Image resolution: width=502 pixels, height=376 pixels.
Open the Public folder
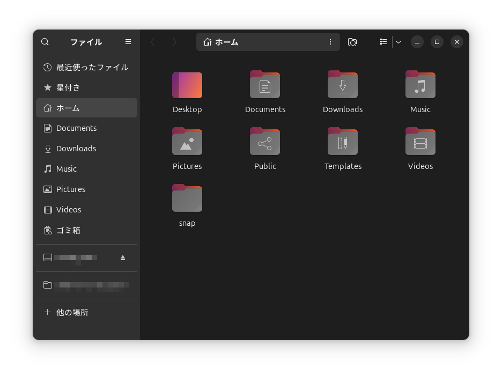point(265,142)
